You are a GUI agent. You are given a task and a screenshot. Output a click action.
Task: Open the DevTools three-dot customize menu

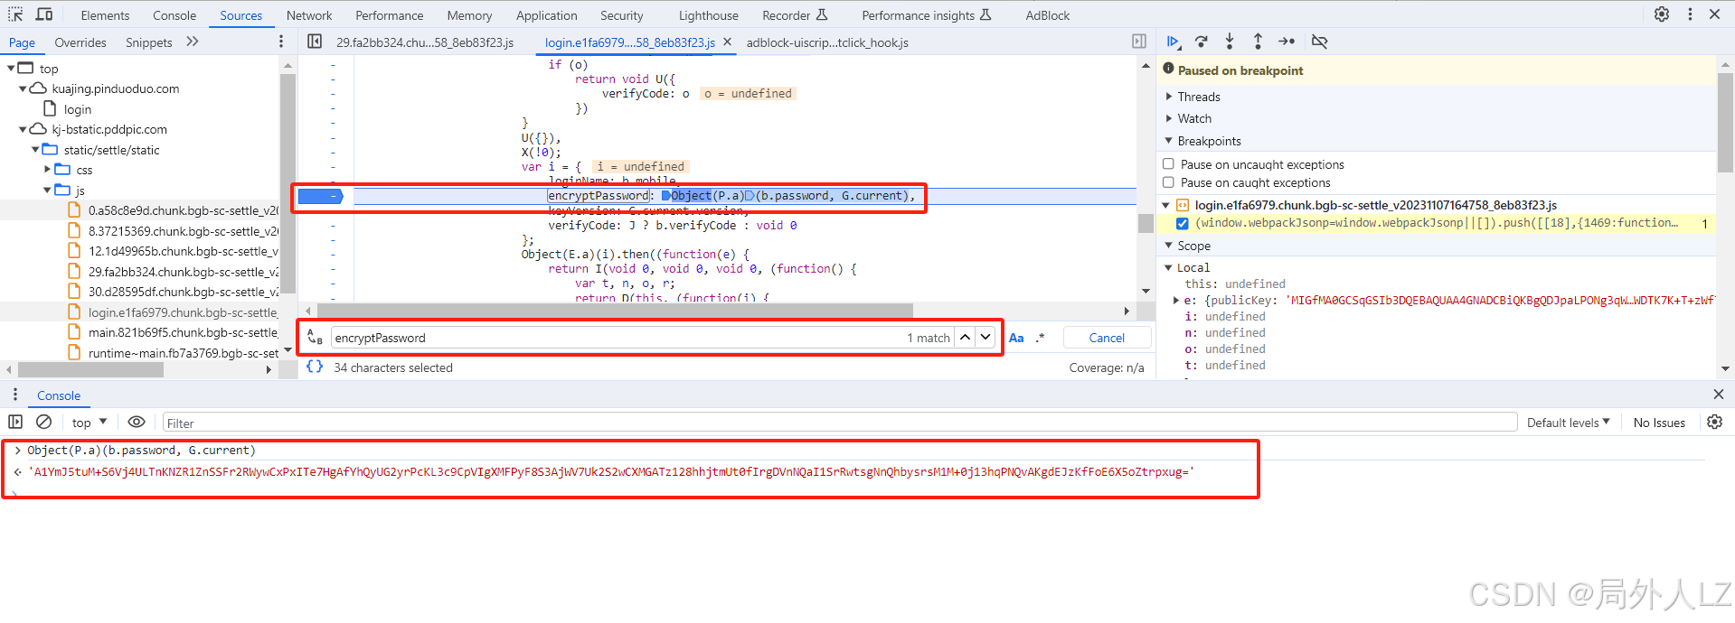[1690, 14]
